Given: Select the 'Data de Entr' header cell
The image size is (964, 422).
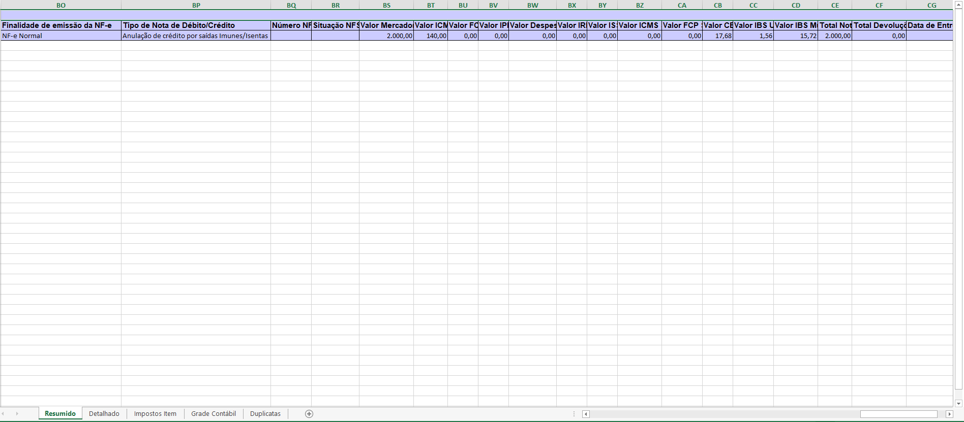Looking at the screenshot, I should click(x=929, y=25).
